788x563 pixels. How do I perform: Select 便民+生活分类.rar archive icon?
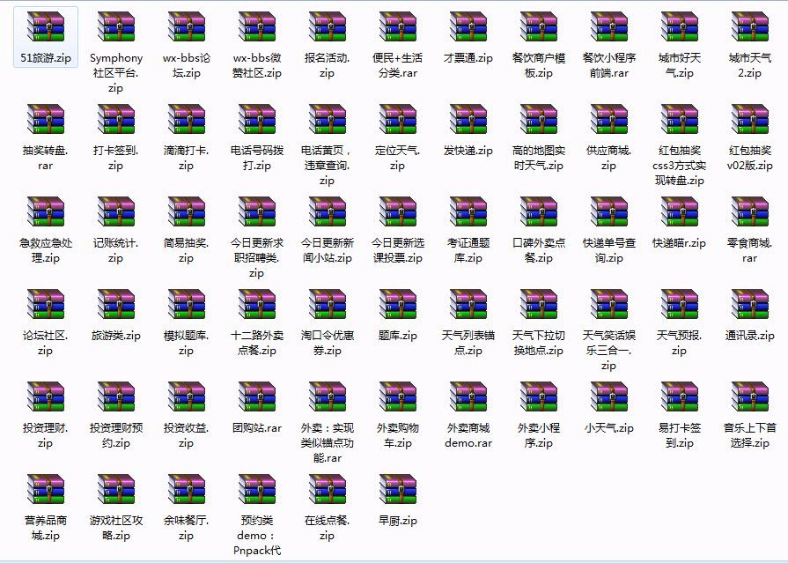397,26
